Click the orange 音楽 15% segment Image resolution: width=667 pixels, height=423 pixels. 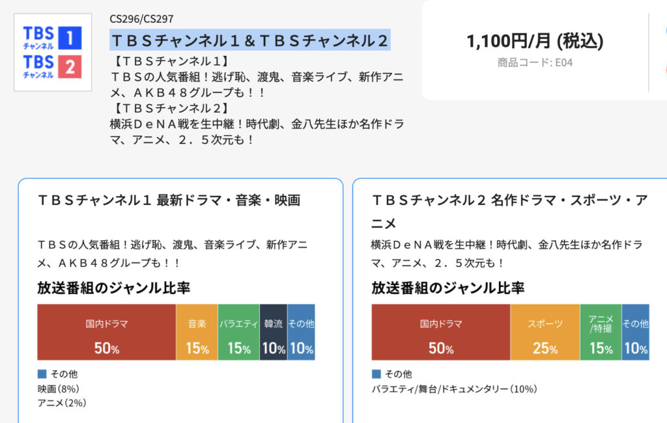[x=197, y=332]
